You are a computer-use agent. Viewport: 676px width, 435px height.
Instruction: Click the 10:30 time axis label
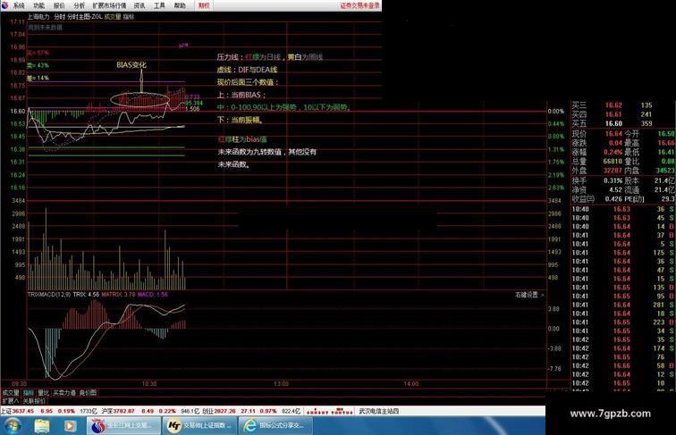coord(149,384)
